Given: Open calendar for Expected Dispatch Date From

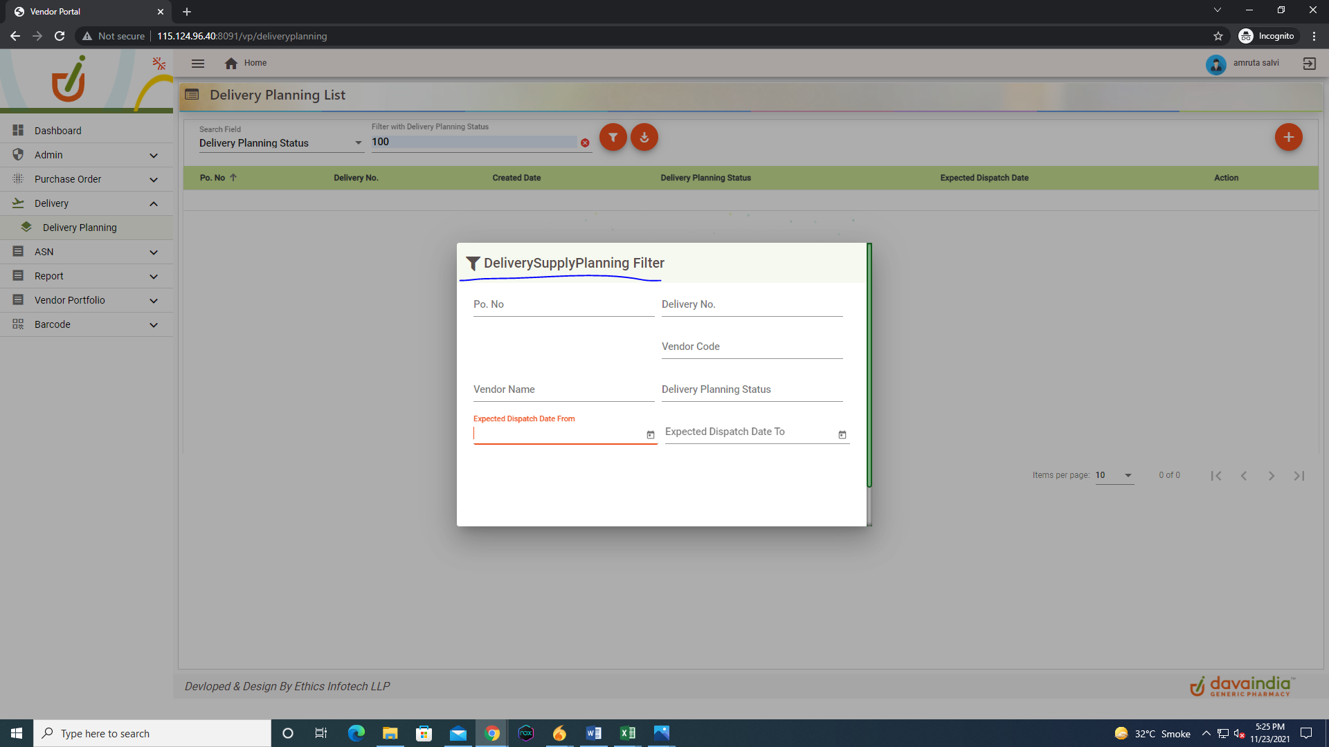Looking at the screenshot, I should [650, 434].
